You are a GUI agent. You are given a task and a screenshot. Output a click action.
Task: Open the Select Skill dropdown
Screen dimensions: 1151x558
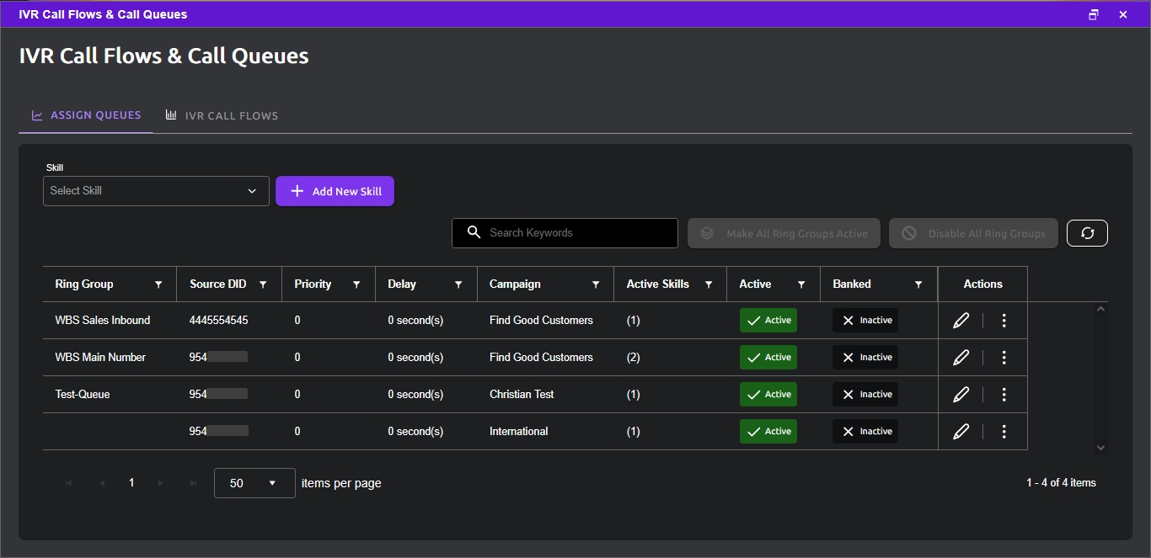pyautogui.click(x=156, y=191)
